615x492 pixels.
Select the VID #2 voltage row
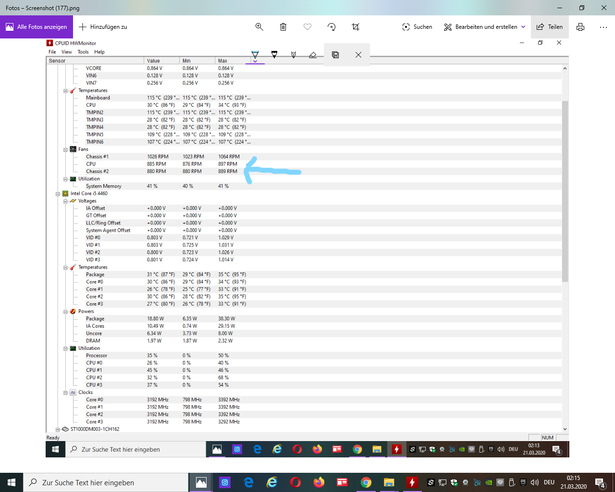click(x=304, y=252)
